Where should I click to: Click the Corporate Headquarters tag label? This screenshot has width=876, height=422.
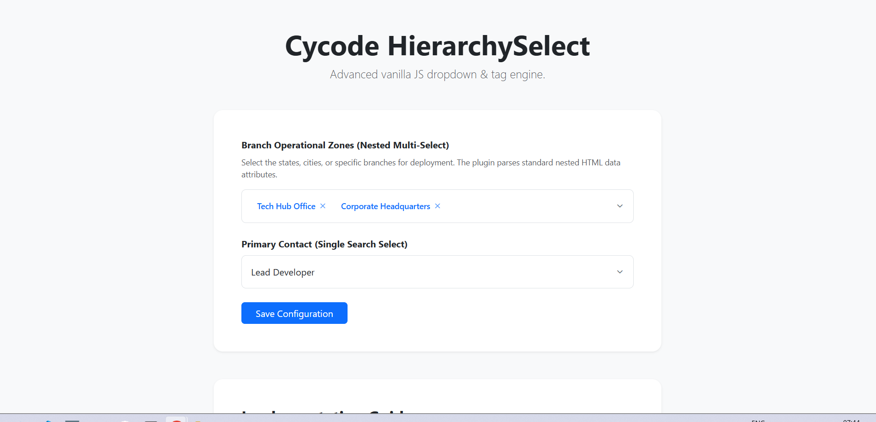pyautogui.click(x=385, y=206)
